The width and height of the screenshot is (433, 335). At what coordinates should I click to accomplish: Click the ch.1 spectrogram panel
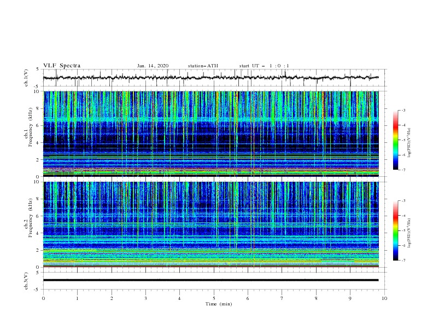[x=211, y=134]
